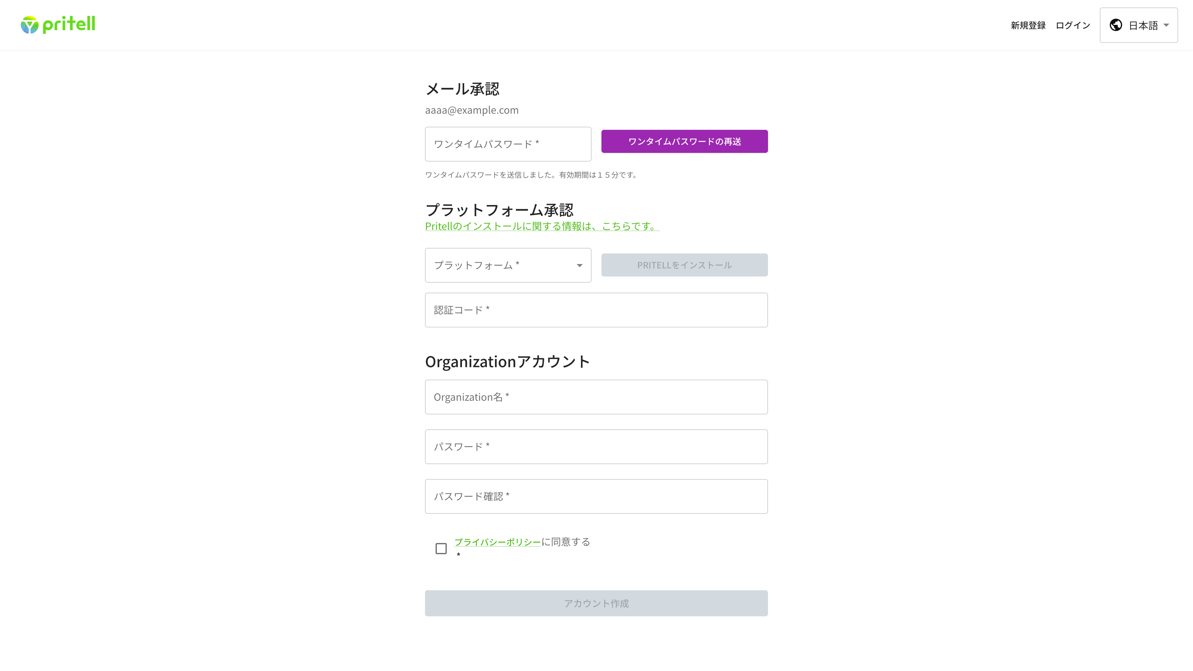Go to the ログイン page

pyautogui.click(x=1072, y=25)
